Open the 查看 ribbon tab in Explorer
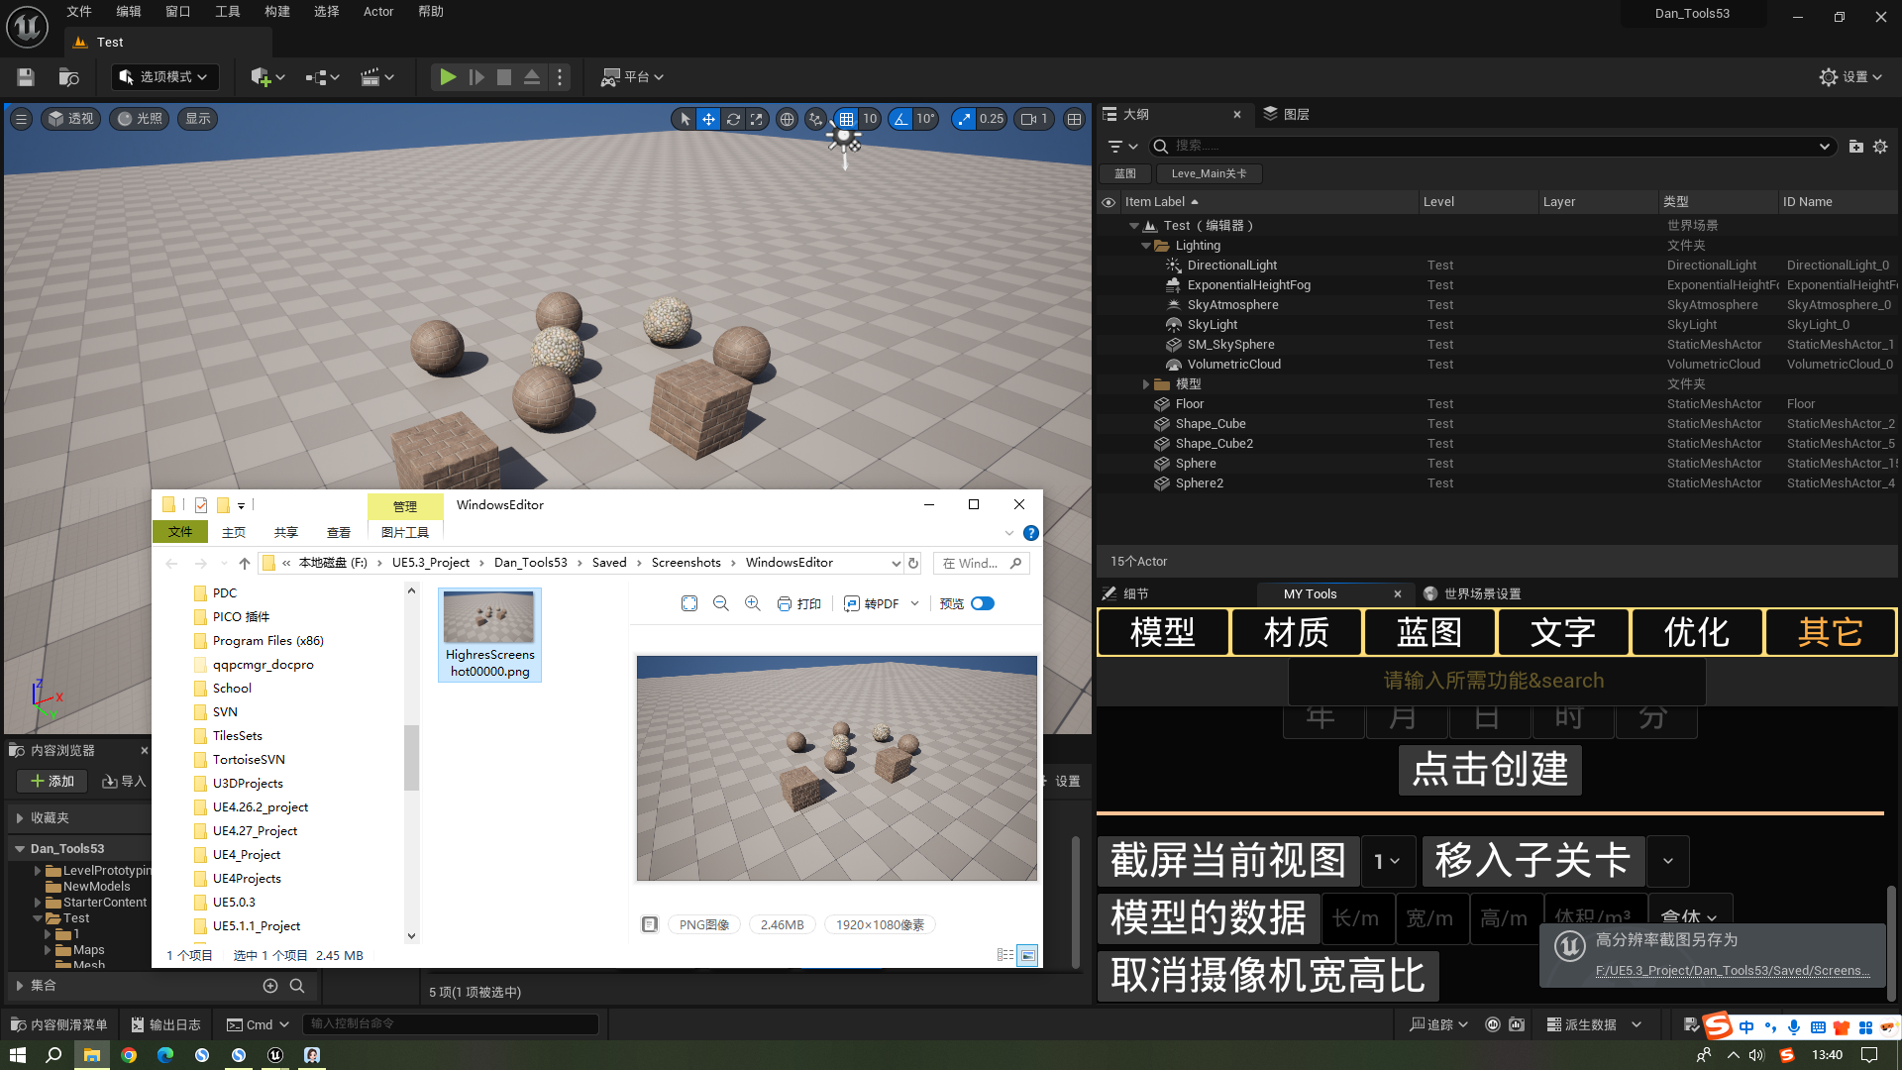 pyautogui.click(x=339, y=533)
